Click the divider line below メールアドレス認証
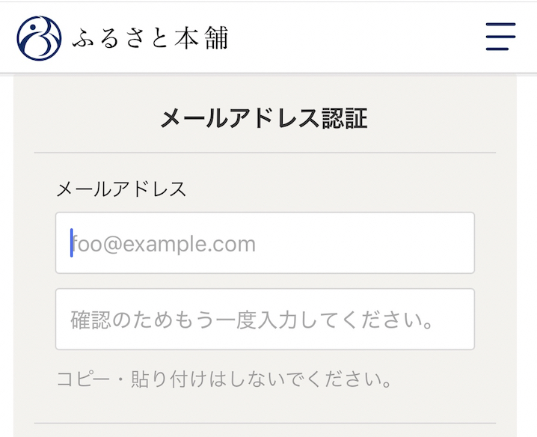Screen dimensions: 537x437 click(265, 153)
